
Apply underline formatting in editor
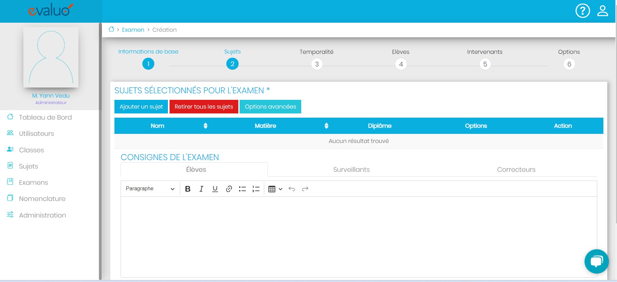[215, 189]
